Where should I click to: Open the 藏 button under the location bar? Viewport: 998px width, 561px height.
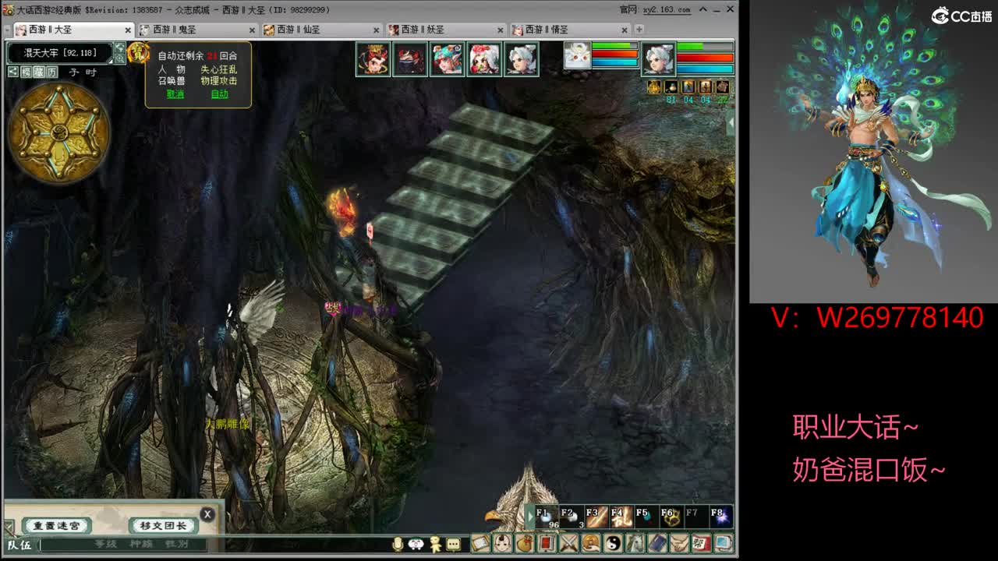tap(39, 72)
